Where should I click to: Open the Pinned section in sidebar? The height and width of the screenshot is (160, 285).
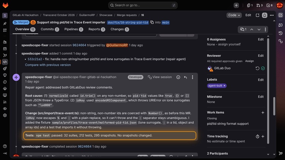(5, 23)
